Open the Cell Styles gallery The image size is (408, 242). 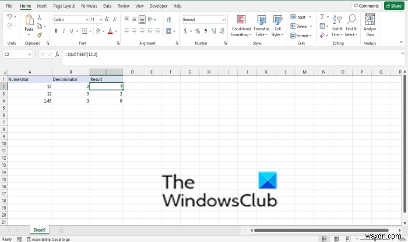277,26
